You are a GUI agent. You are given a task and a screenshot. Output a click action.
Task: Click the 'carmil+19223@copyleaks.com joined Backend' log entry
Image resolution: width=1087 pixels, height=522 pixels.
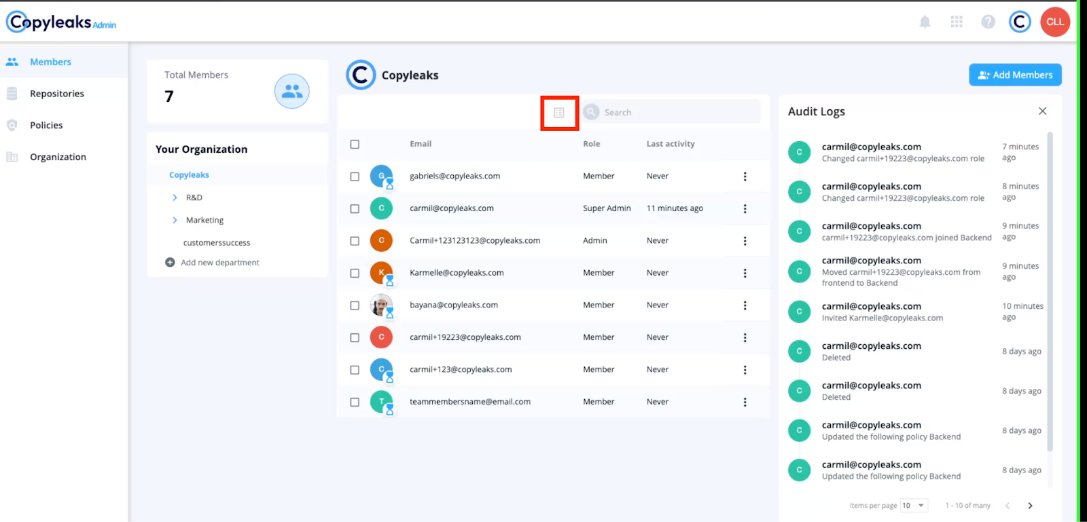click(x=906, y=238)
